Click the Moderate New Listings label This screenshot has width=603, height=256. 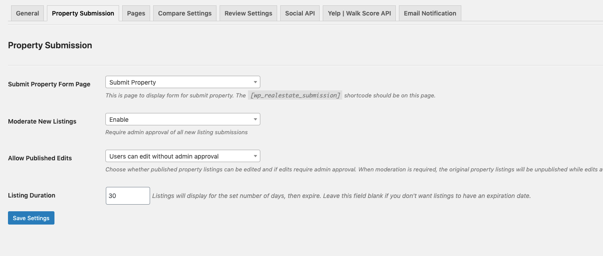click(x=42, y=121)
